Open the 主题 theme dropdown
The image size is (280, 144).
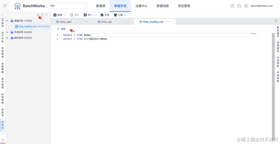(120, 15)
